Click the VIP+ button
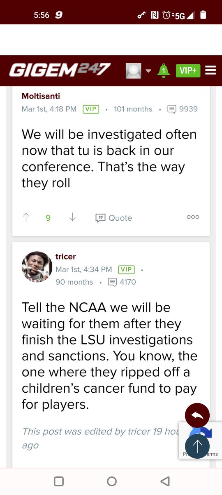This screenshot has height=495, width=222. click(188, 71)
